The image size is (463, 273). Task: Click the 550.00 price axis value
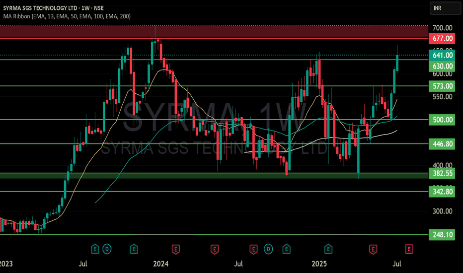pos(442,97)
